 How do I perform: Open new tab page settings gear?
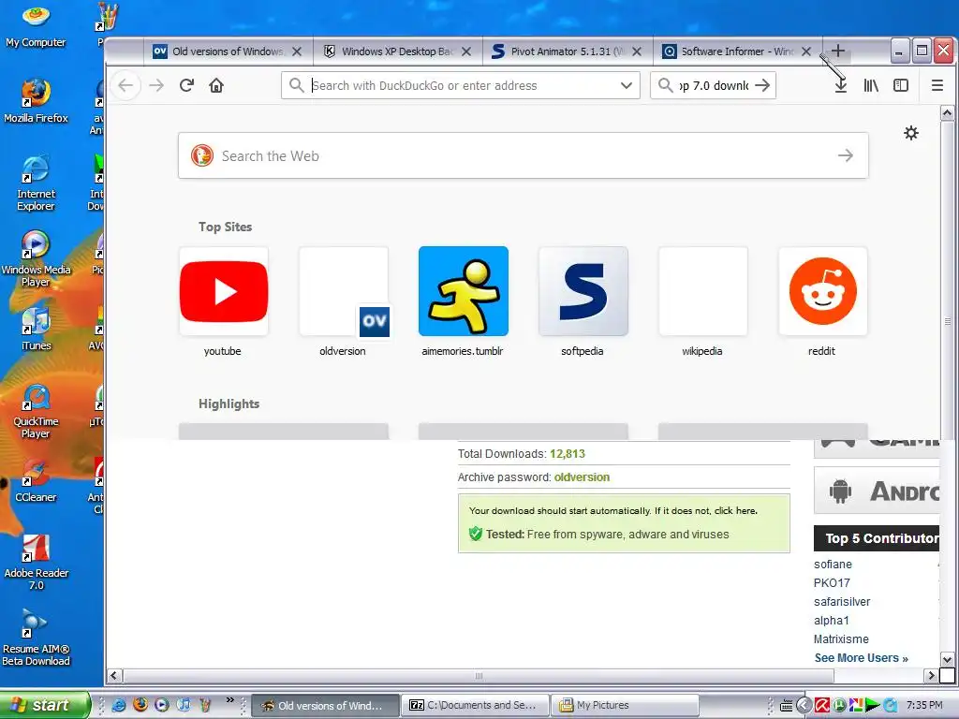(x=911, y=133)
